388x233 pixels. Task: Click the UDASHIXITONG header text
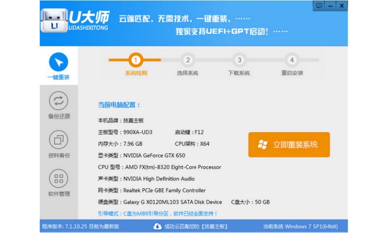88,28
